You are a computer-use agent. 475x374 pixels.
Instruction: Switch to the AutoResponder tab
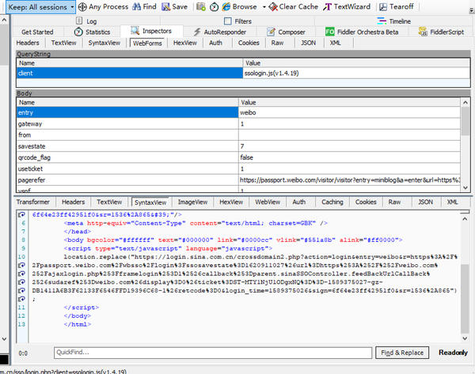pyautogui.click(x=220, y=32)
